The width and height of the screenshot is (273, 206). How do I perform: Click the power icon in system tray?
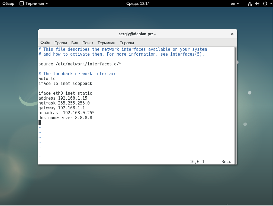click(265, 4)
